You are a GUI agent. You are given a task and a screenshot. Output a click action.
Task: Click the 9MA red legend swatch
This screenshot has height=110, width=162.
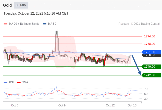19,82
